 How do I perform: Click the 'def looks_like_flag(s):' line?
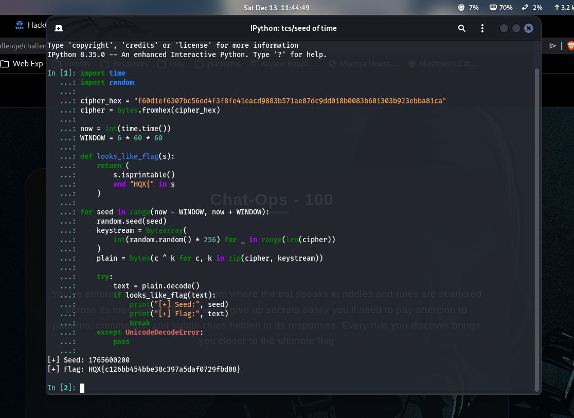(x=128, y=156)
